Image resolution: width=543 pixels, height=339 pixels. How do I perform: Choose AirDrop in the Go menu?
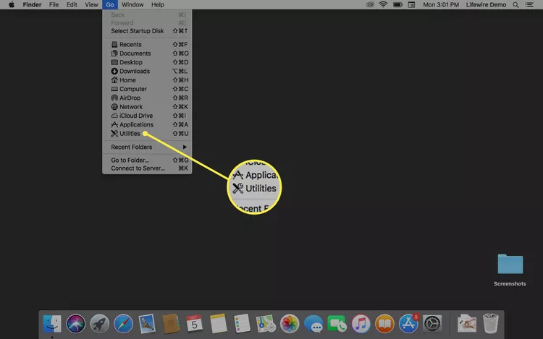click(147, 98)
